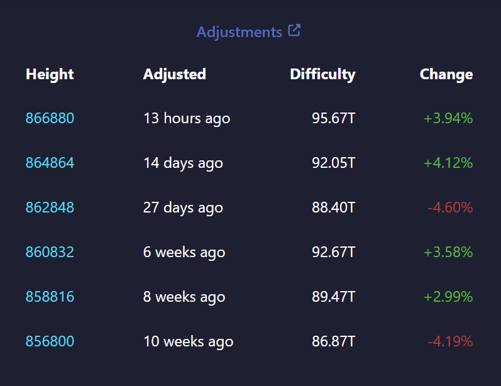The height and width of the screenshot is (386, 501).
Task: Open block height 862848
Action: coord(50,207)
